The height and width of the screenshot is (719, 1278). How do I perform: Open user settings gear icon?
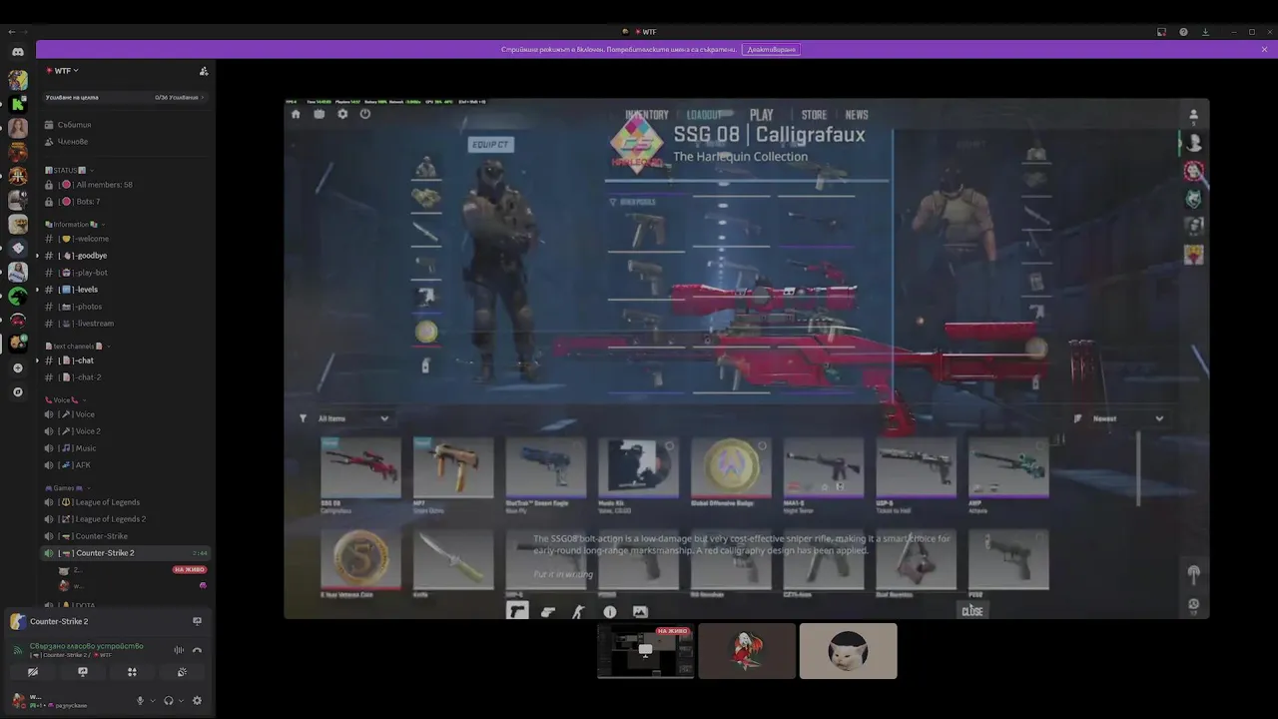[197, 701]
